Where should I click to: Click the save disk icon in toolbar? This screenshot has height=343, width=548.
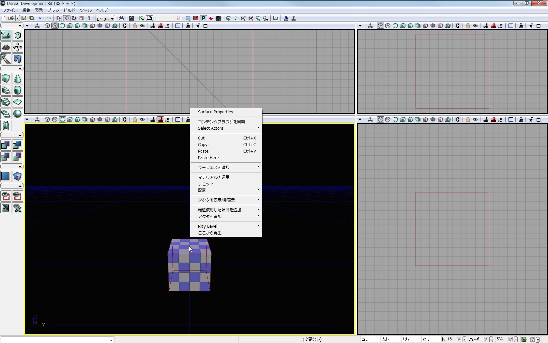pos(24,18)
